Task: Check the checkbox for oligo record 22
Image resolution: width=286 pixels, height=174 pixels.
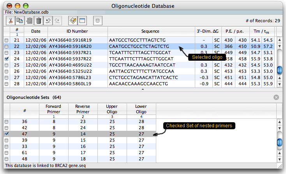Action: click(6, 46)
